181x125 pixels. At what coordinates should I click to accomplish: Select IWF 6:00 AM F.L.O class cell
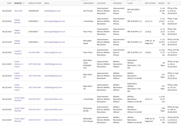[x=134, y=42]
